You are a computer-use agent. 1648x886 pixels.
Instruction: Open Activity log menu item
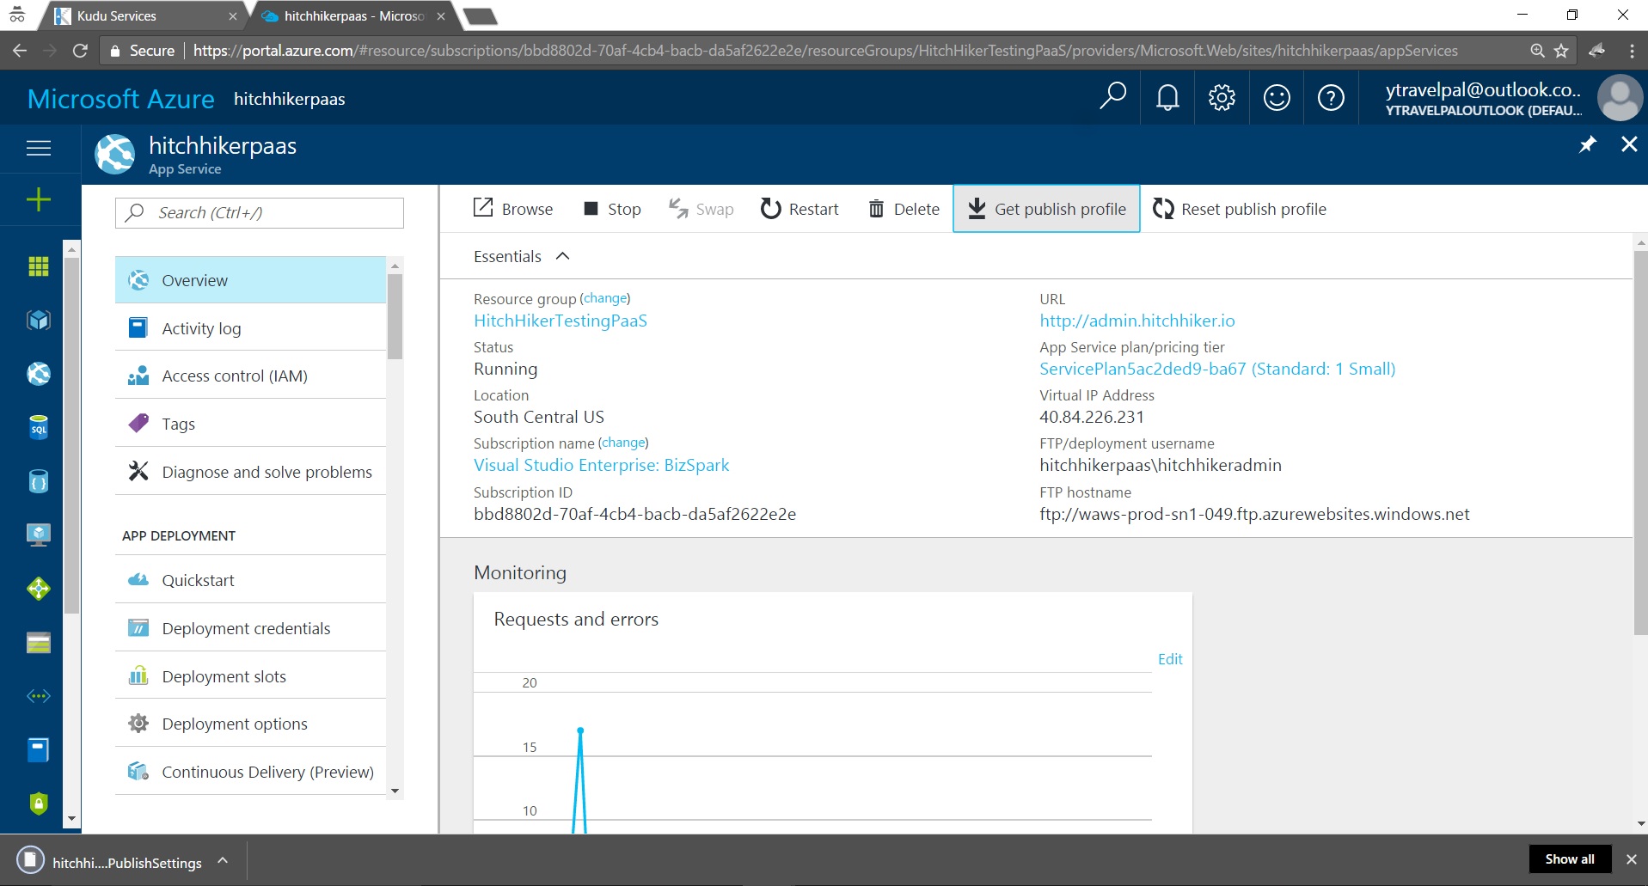click(x=250, y=328)
